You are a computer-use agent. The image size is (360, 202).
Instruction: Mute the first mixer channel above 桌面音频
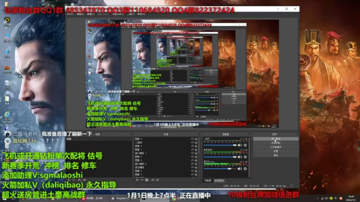tap(240, 145)
